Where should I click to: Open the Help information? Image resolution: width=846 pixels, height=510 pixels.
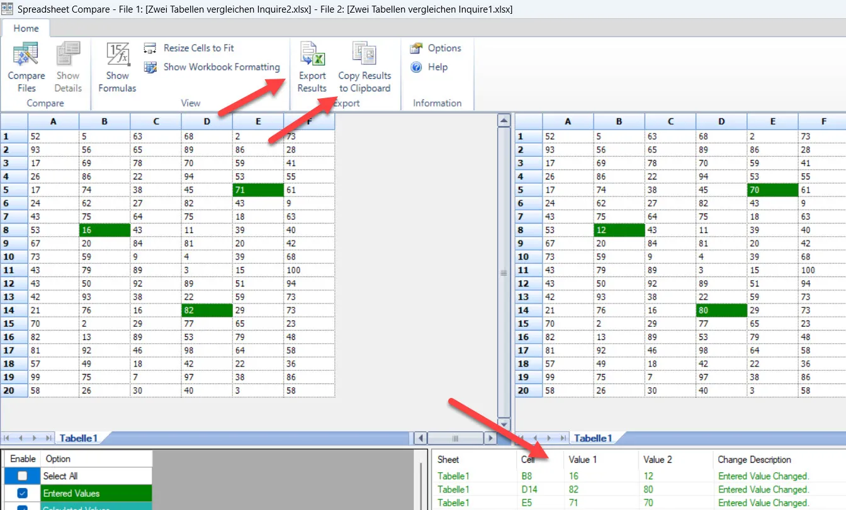coord(433,67)
